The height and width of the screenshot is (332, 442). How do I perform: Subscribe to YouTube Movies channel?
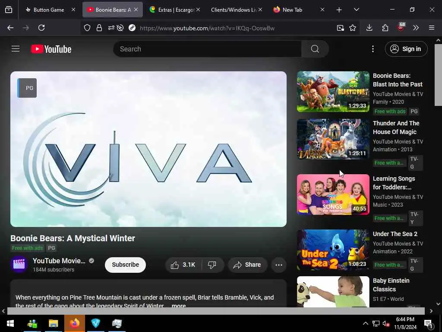(125, 265)
